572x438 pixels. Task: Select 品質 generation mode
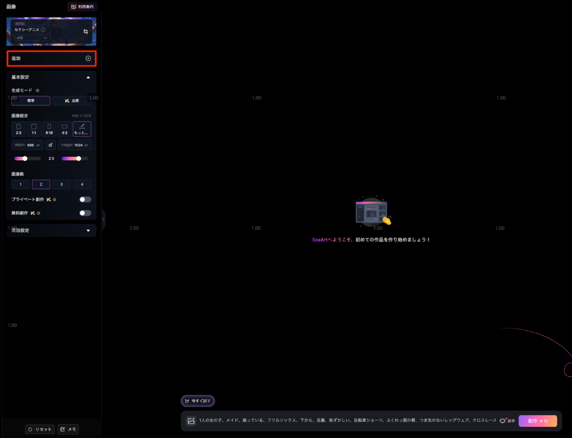coord(72,101)
